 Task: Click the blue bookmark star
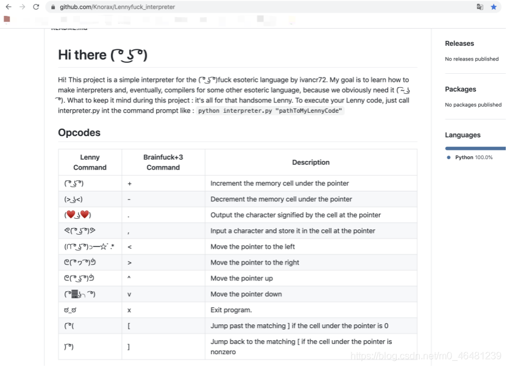pyautogui.click(x=494, y=7)
